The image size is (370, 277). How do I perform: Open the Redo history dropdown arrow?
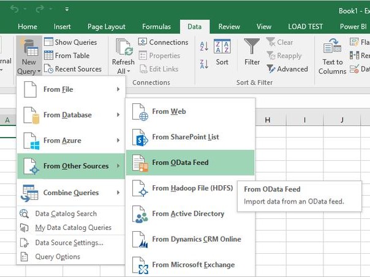[50, 9]
